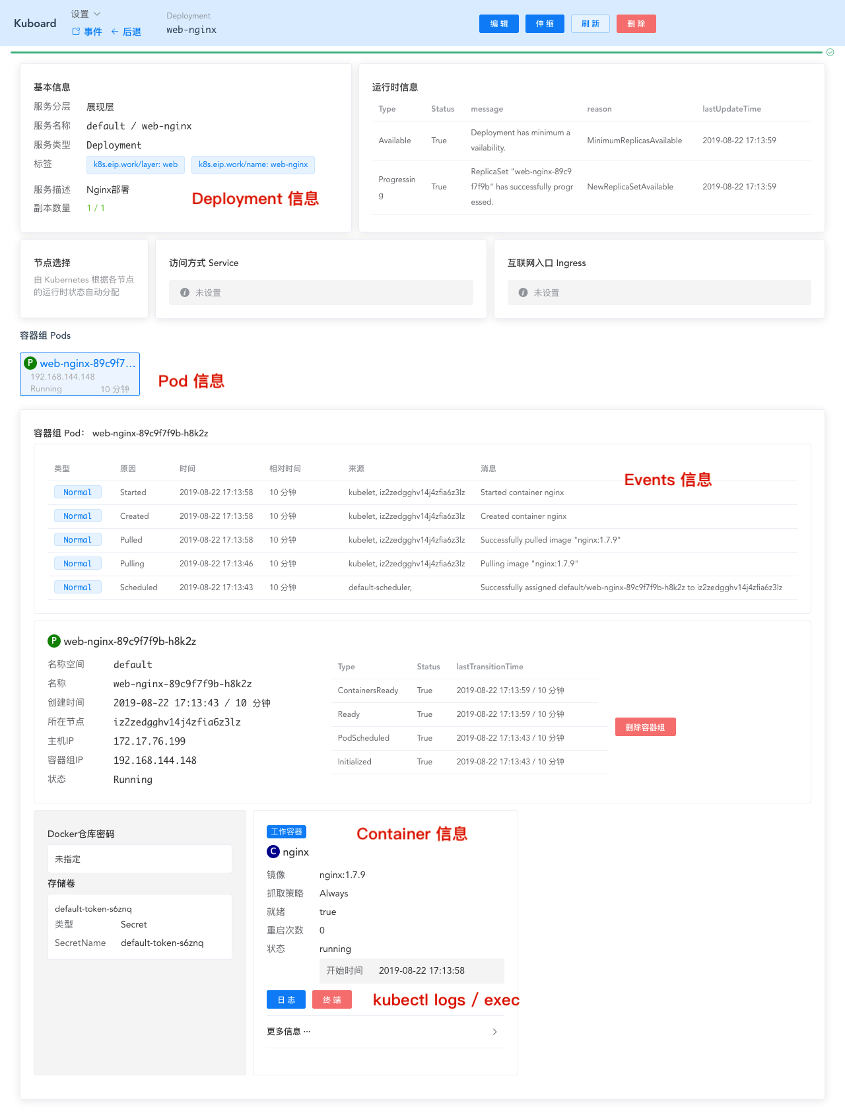Click the 工作容器 badge
Viewport: 845px width, 1113px height.
287,832
